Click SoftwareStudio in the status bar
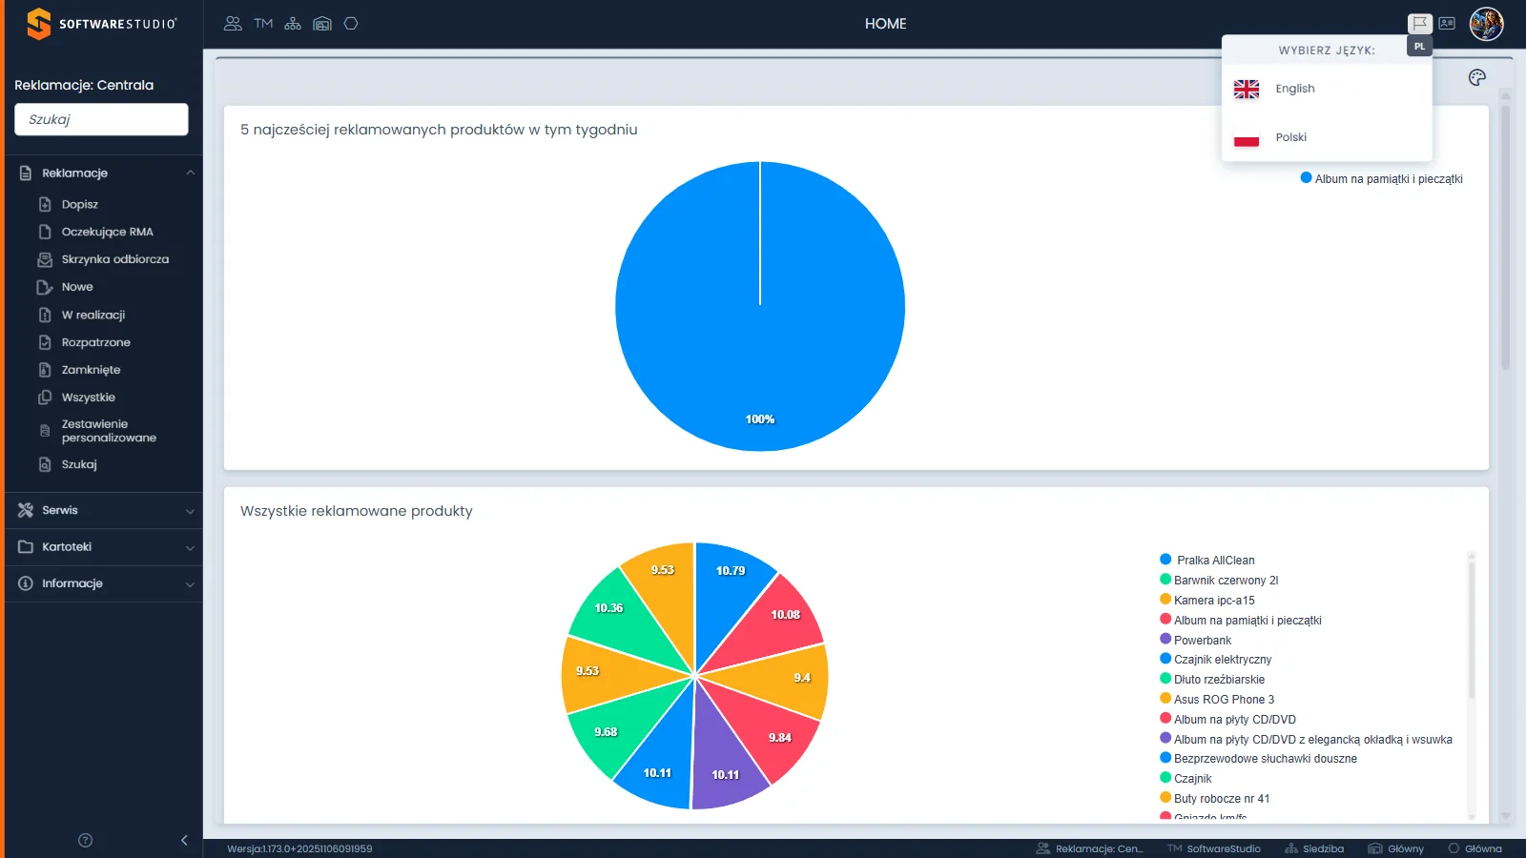Image resolution: width=1526 pixels, height=858 pixels. pos(1214,848)
